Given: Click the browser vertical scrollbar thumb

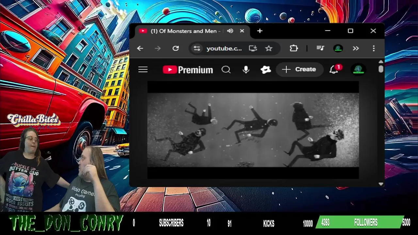Looking at the screenshot, I should point(381,69).
